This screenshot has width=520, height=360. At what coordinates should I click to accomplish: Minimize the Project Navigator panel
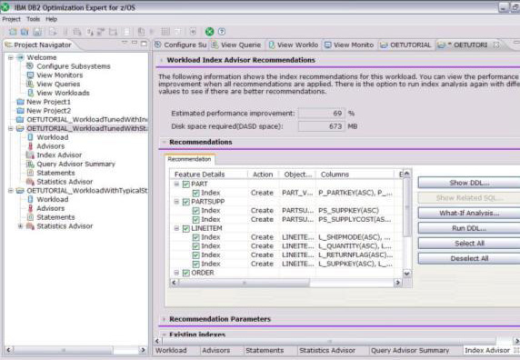click(135, 43)
